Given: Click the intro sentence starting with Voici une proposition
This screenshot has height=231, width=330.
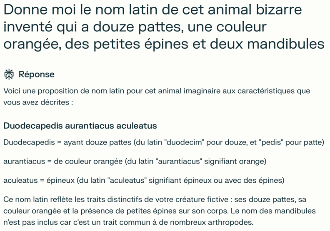Looking at the screenshot, I should (x=157, y=97).
